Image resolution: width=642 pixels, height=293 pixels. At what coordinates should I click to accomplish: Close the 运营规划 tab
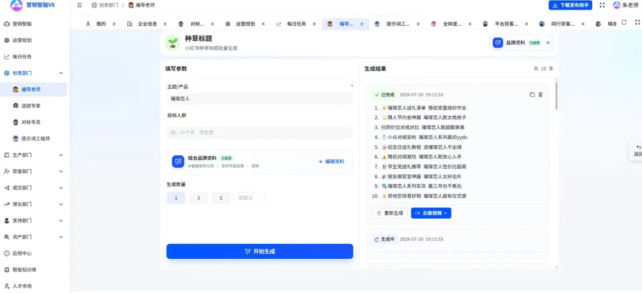pyautogui.click(x=263, y=24)
